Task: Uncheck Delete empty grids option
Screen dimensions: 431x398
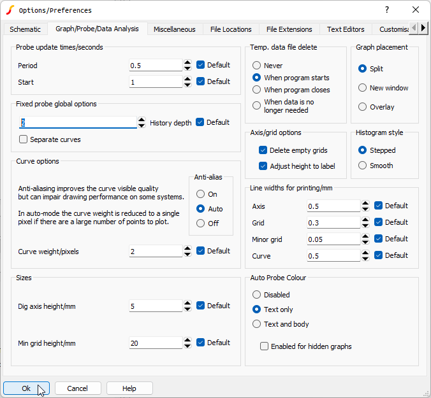Action: [263, 150]
